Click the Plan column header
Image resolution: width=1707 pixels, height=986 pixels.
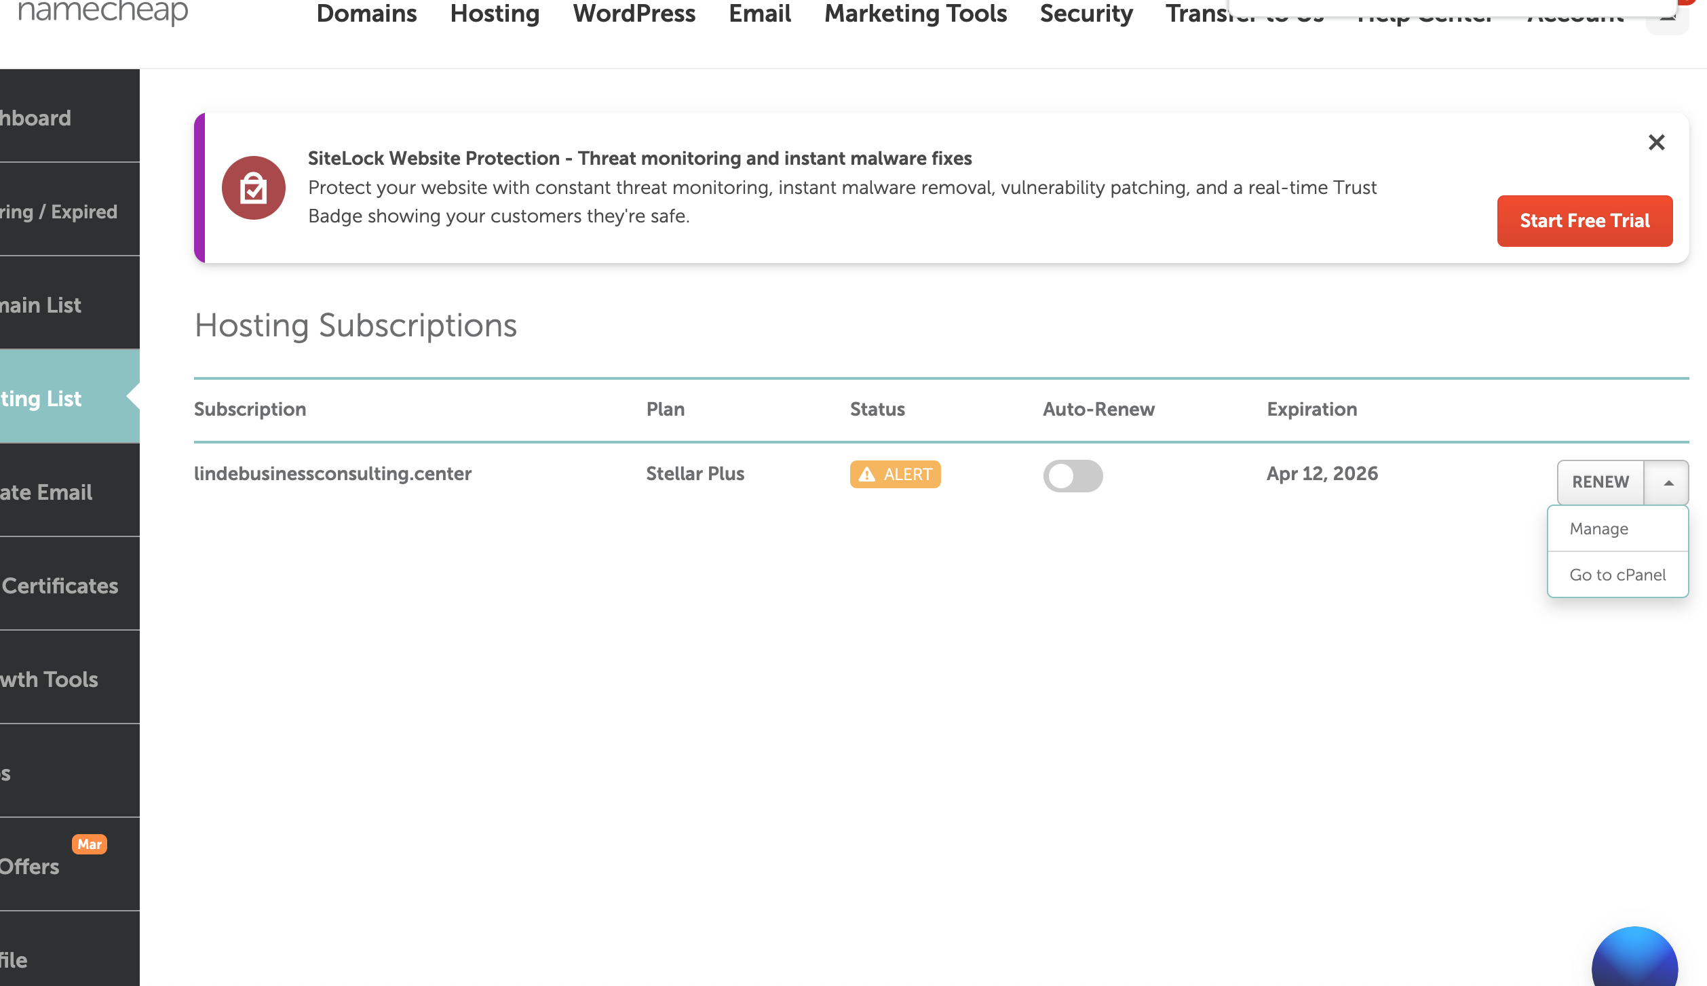pyautogui.click(x=666, y=410)
